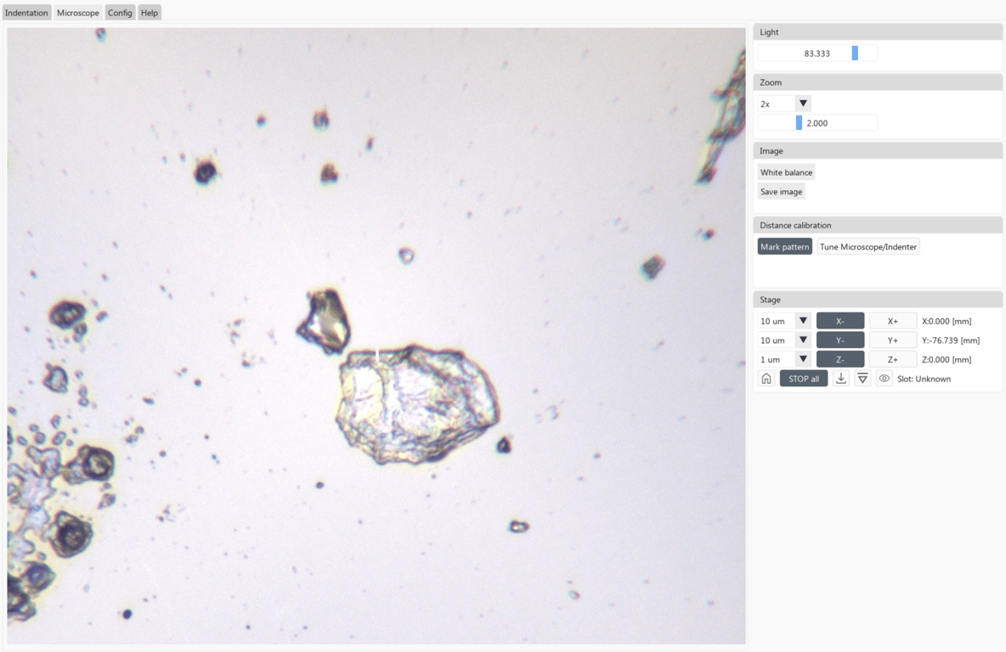Image resolution: width=1006 pixels, height=652 pixels.
Task: Raise stage with Z+ button
Action: (893, 359)
